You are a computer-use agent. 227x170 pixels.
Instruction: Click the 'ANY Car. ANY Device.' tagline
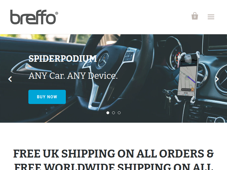pos(73,76)
